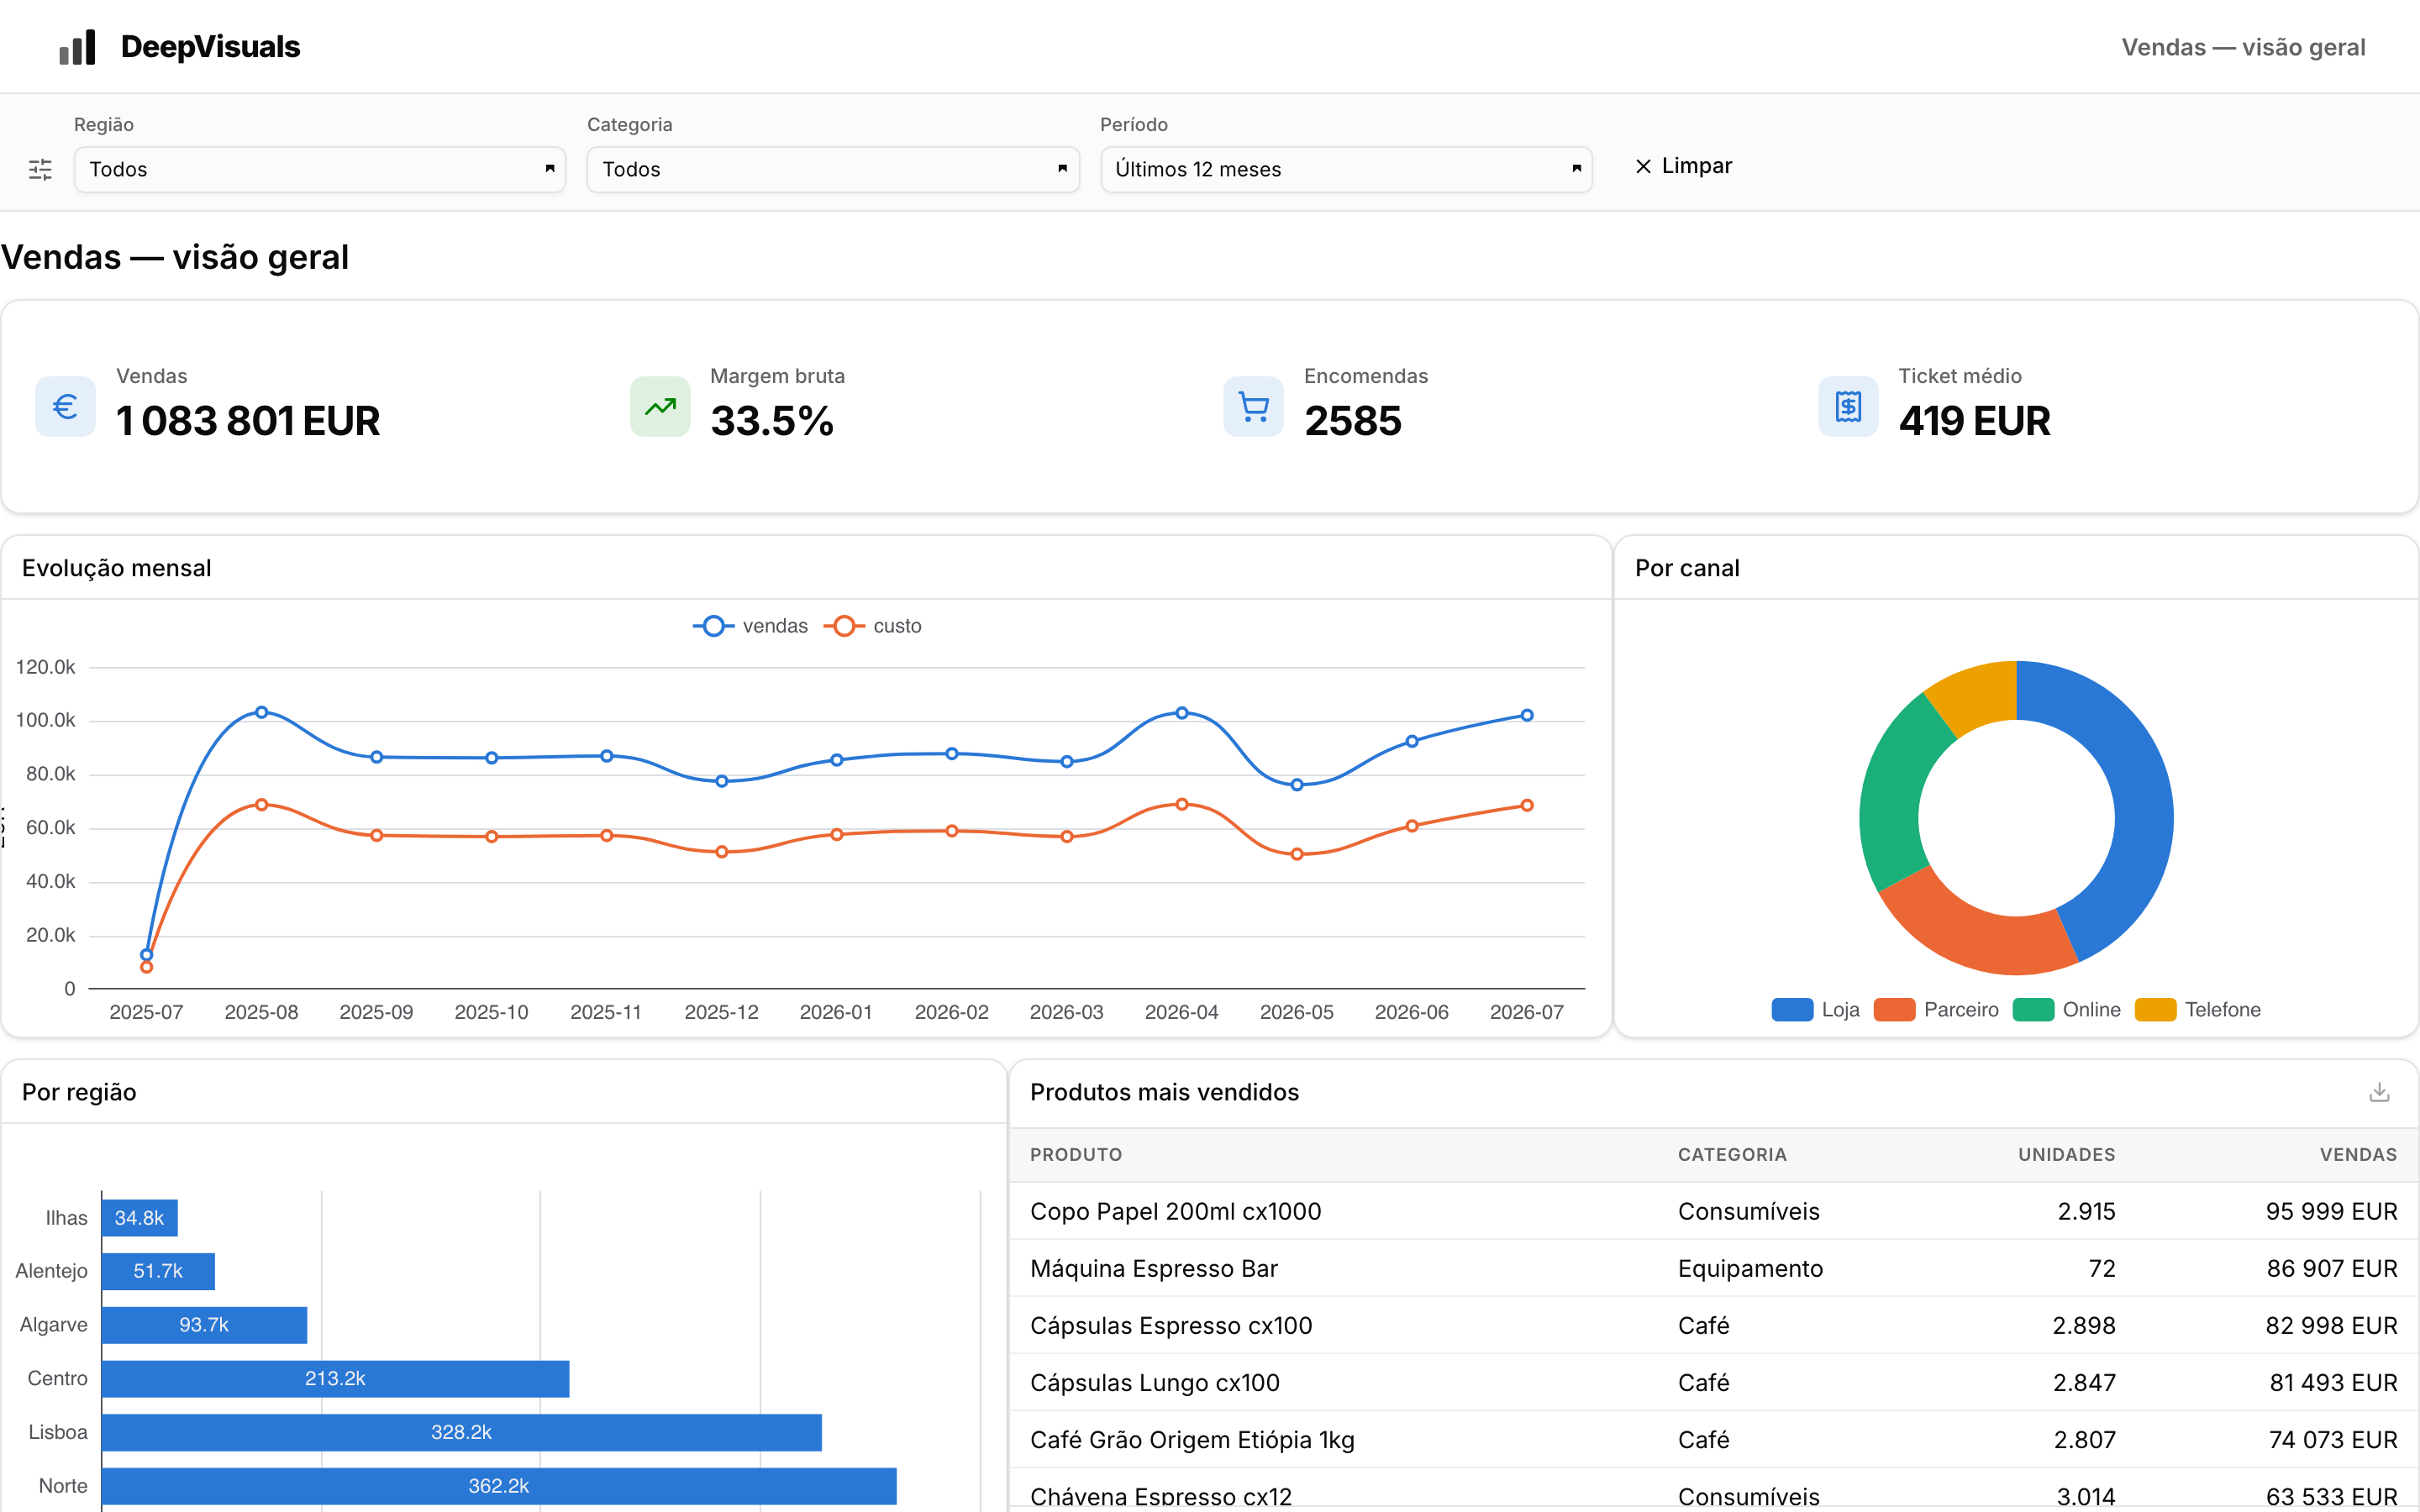Sort by the UNIDADES column header
The height and width of the screenshot is (1512, 2420).
(2066, 1155)
